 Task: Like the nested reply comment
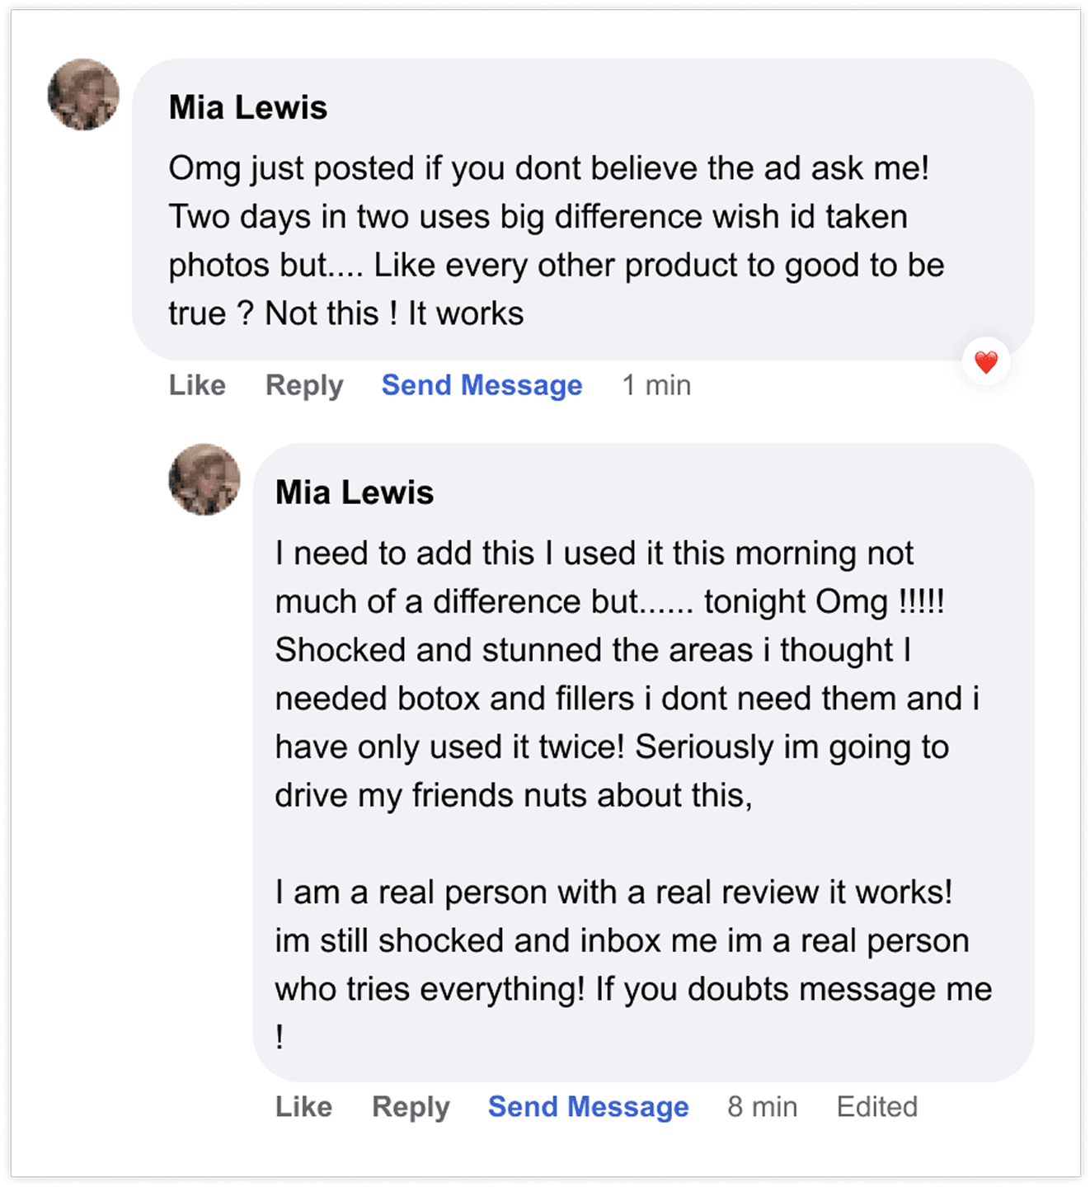coord(303,1107)
